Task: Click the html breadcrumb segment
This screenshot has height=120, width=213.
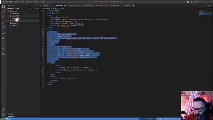Action: [55, 9]
